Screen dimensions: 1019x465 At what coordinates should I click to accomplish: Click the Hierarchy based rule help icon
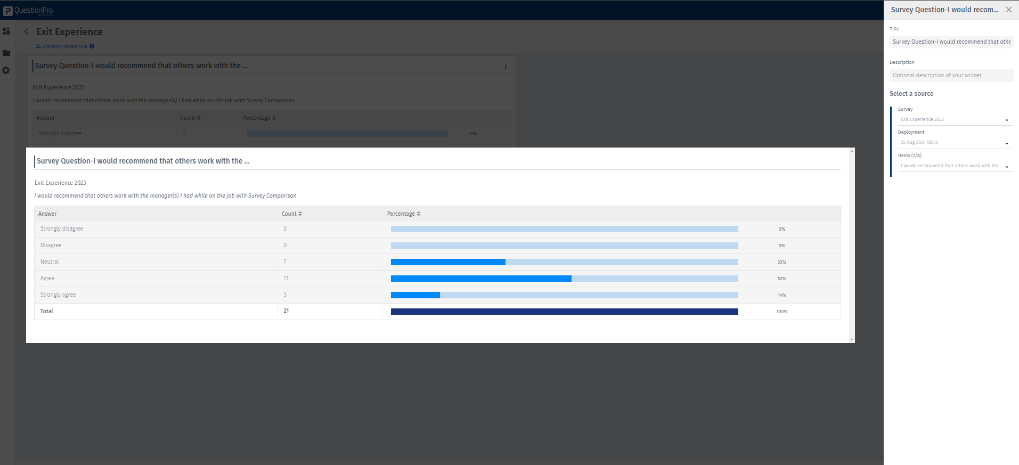click(92, 46)
